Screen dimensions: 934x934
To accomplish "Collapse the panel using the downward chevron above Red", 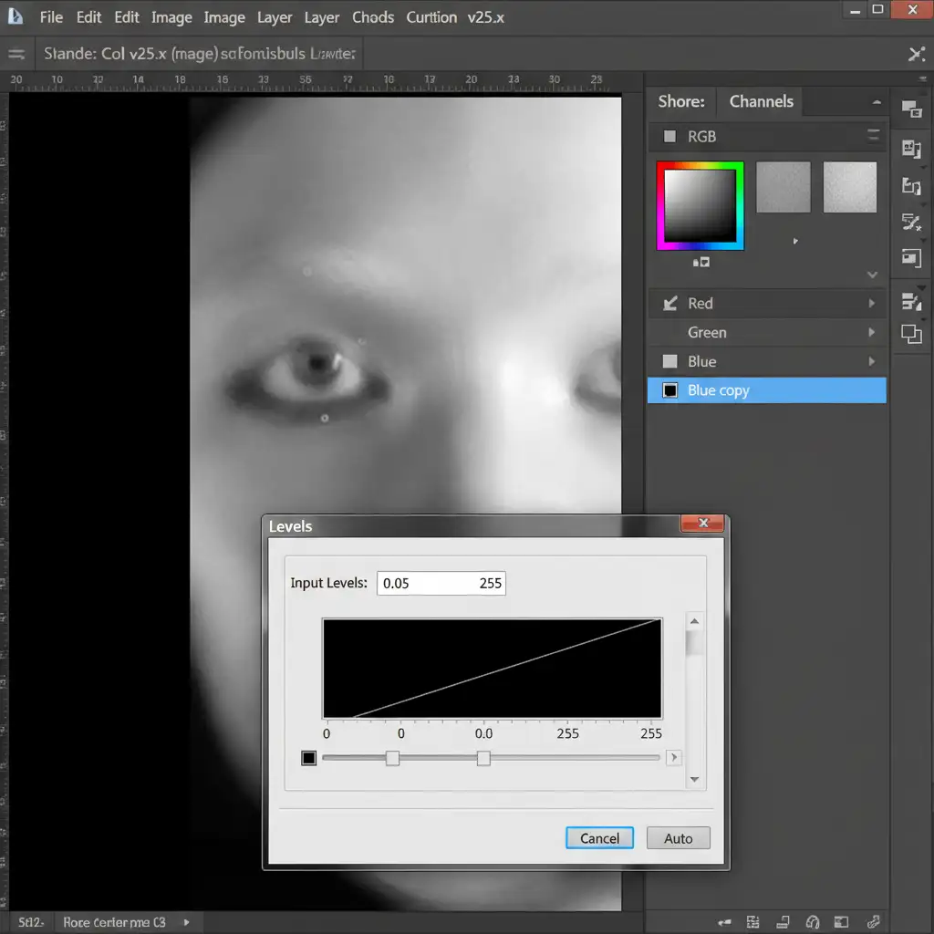I will [872, 275].
